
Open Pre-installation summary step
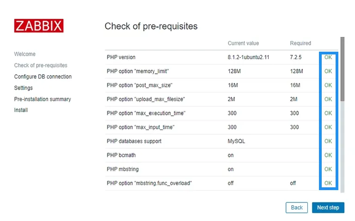(x=43, y=99)
